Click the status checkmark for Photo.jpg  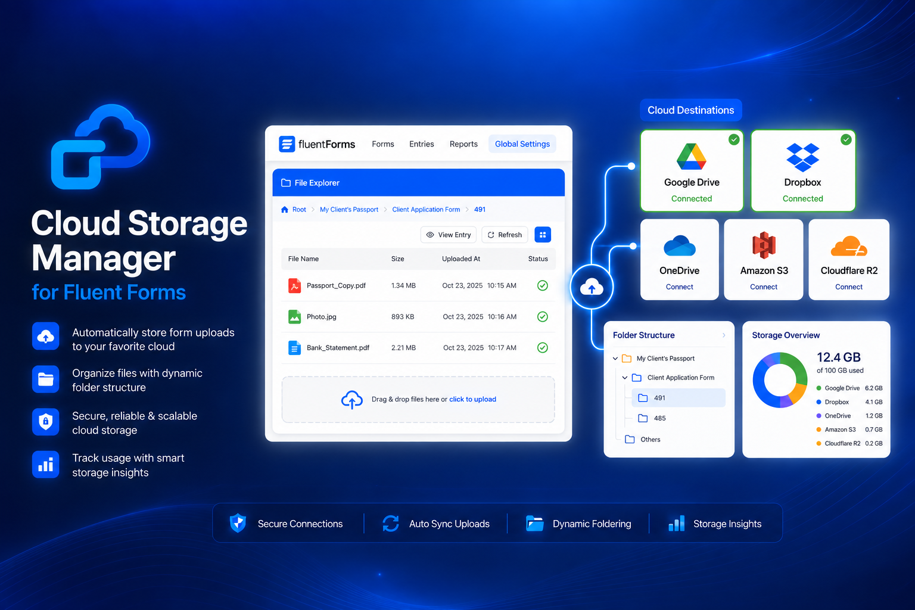pos(543,317)
